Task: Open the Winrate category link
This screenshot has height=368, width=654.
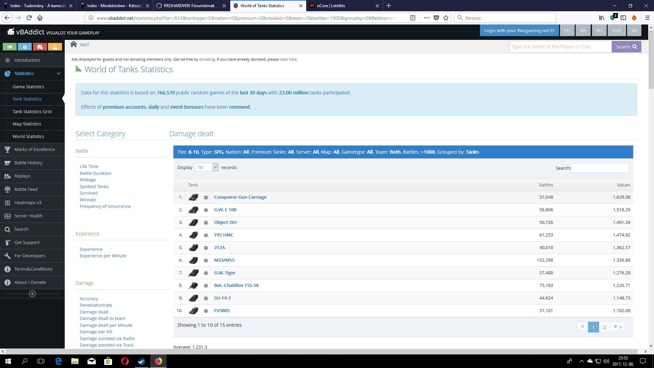Action: 88,200
